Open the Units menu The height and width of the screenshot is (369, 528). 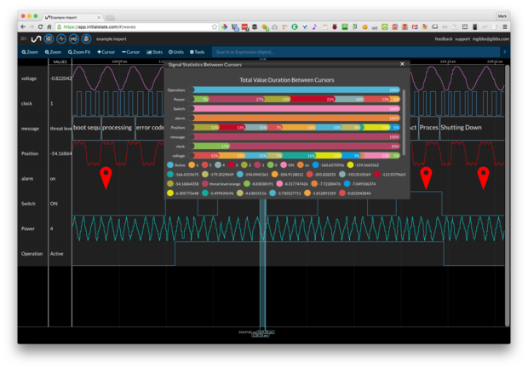(176, 52)
